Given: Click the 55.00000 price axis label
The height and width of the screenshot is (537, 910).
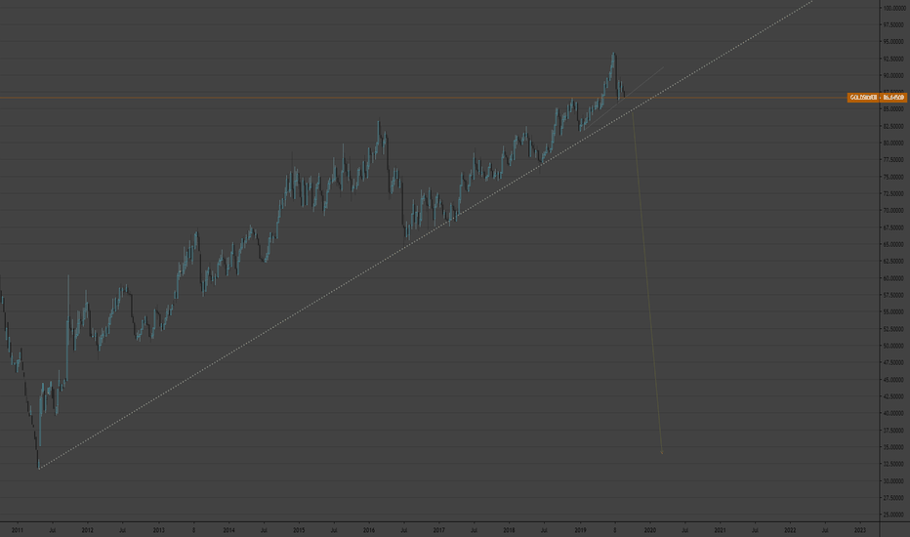Looking at the screenshot, I should (893, 311).
